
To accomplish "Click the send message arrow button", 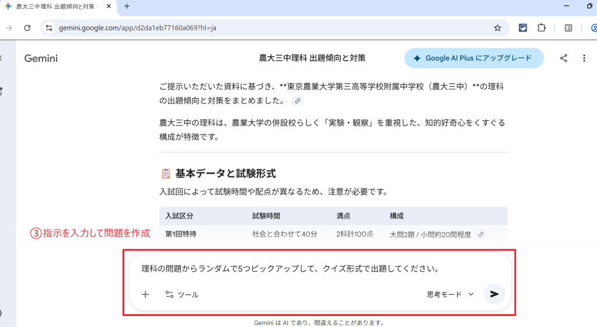I will pyautogui.click(x=494, y=294).
